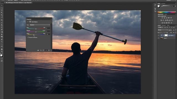Select the Rectangular Marquee tool
Screen dimensions: 177x99
(2, 8)
